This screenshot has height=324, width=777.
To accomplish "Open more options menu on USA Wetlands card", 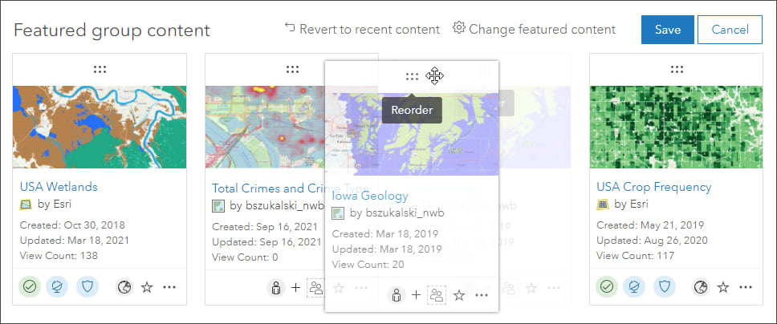I will coord(169,287).
